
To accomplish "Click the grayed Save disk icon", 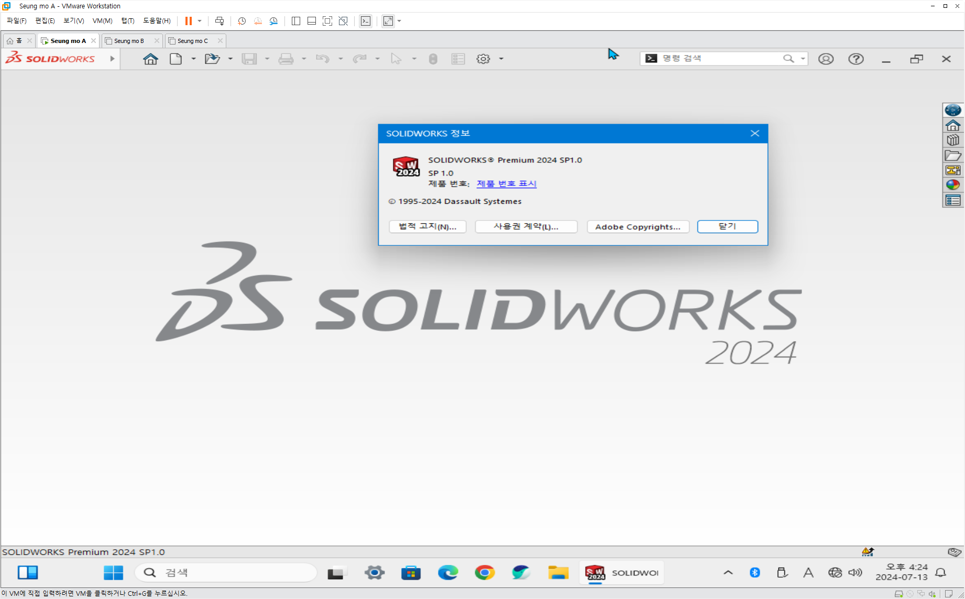I will pyautogui.click(x=249, y=59).
